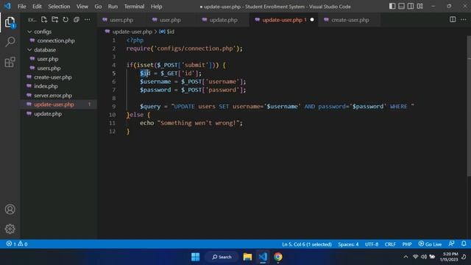The height and width of the screenshot is (265, 471).
Task: Open the View menu
Action: pyautogui.click(x=82, y=7)
